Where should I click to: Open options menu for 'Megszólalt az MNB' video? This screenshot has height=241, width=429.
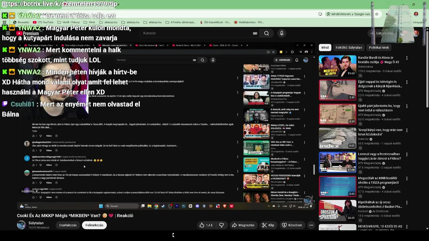click(407, 178)
